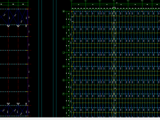This screenshot has width=160, height=120.
Task: Select the grid axis bubble labeled M
Action: point(64,11)
